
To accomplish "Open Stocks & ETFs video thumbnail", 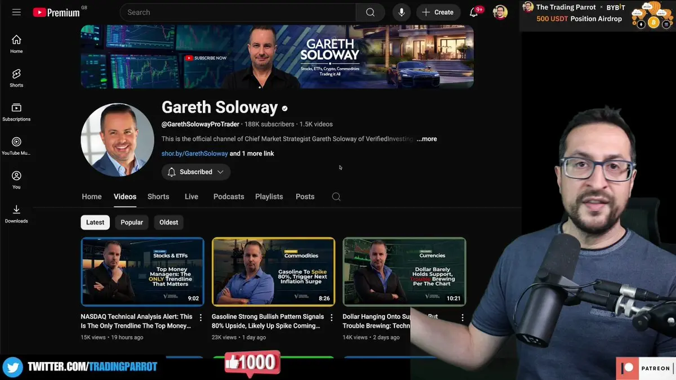I will pos(143,271).
